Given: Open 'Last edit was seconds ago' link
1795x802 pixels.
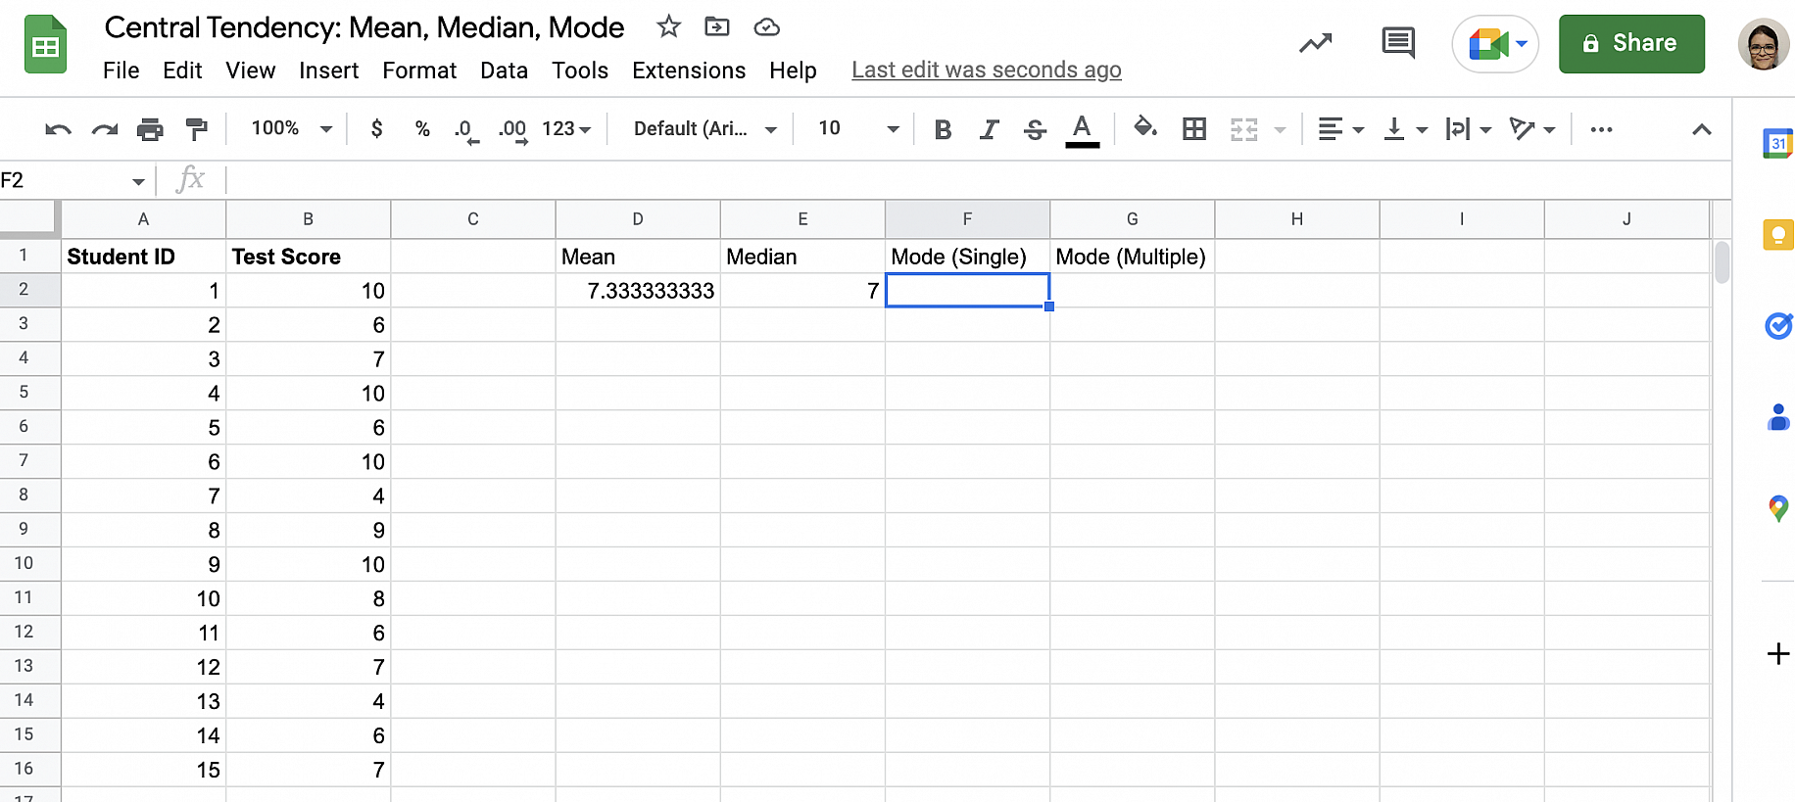Looking at the screenshot, I should tap(987, 71).
